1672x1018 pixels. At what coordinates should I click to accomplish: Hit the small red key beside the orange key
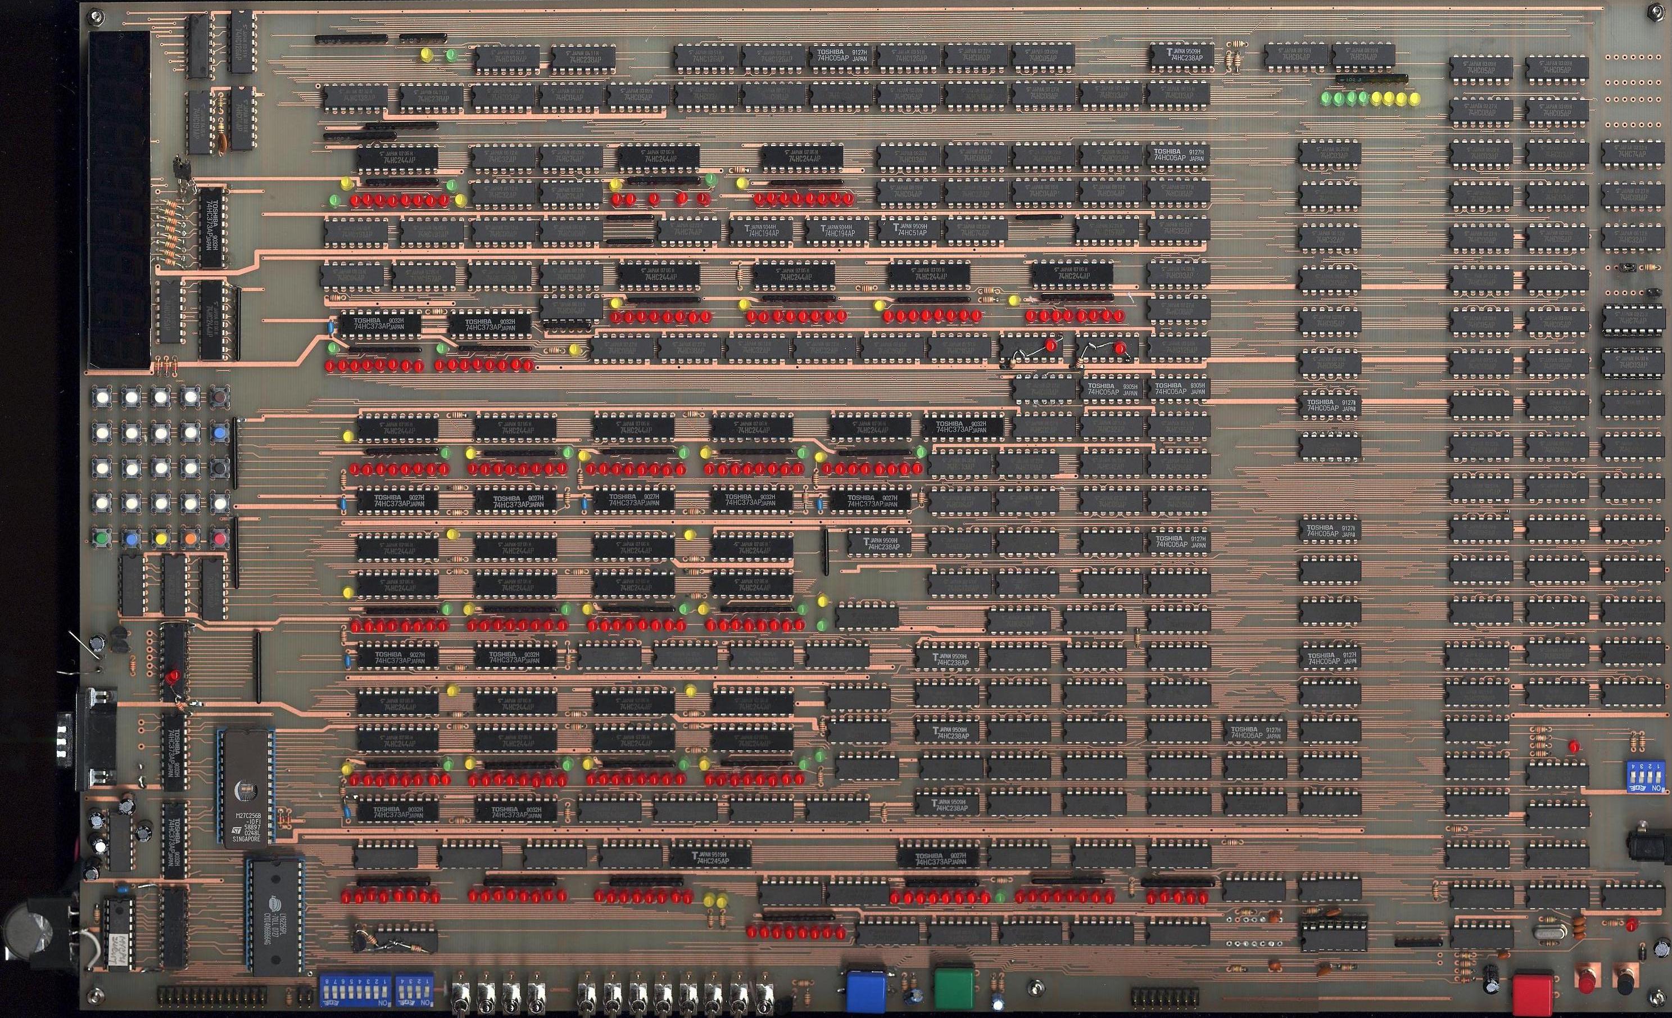(220, 539)
